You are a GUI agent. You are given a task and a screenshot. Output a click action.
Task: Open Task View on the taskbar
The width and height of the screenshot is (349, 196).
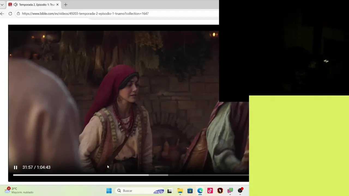[x=169, y=191]
